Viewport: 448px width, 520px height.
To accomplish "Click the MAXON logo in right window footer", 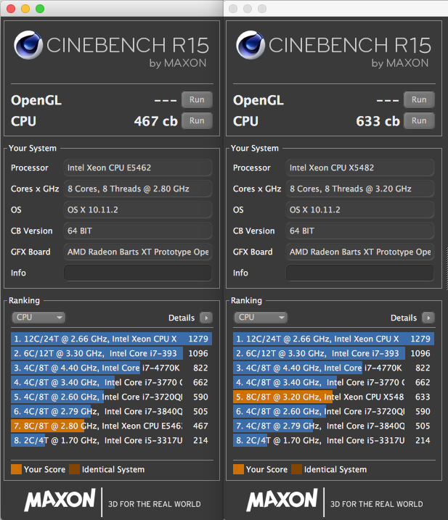I will 282,500.
